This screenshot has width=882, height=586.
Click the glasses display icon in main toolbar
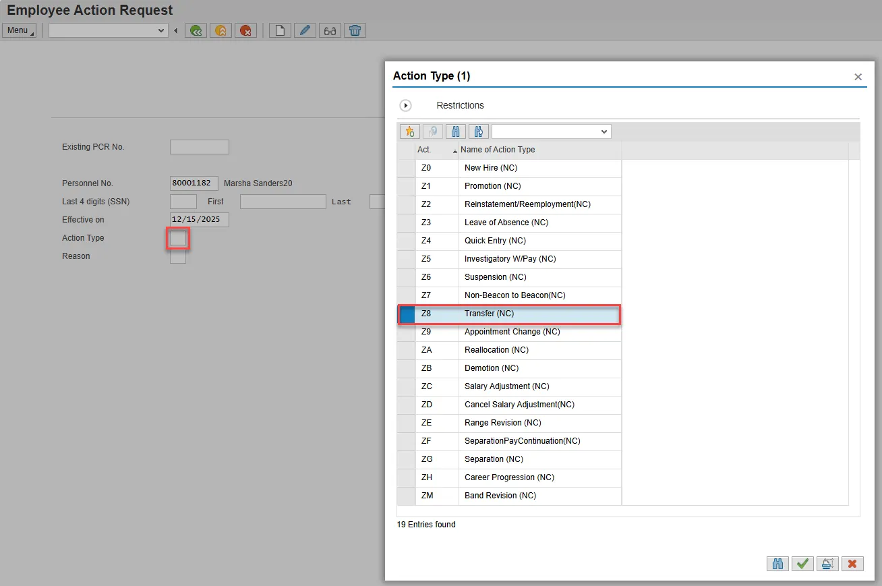click(x=330, y=30)
